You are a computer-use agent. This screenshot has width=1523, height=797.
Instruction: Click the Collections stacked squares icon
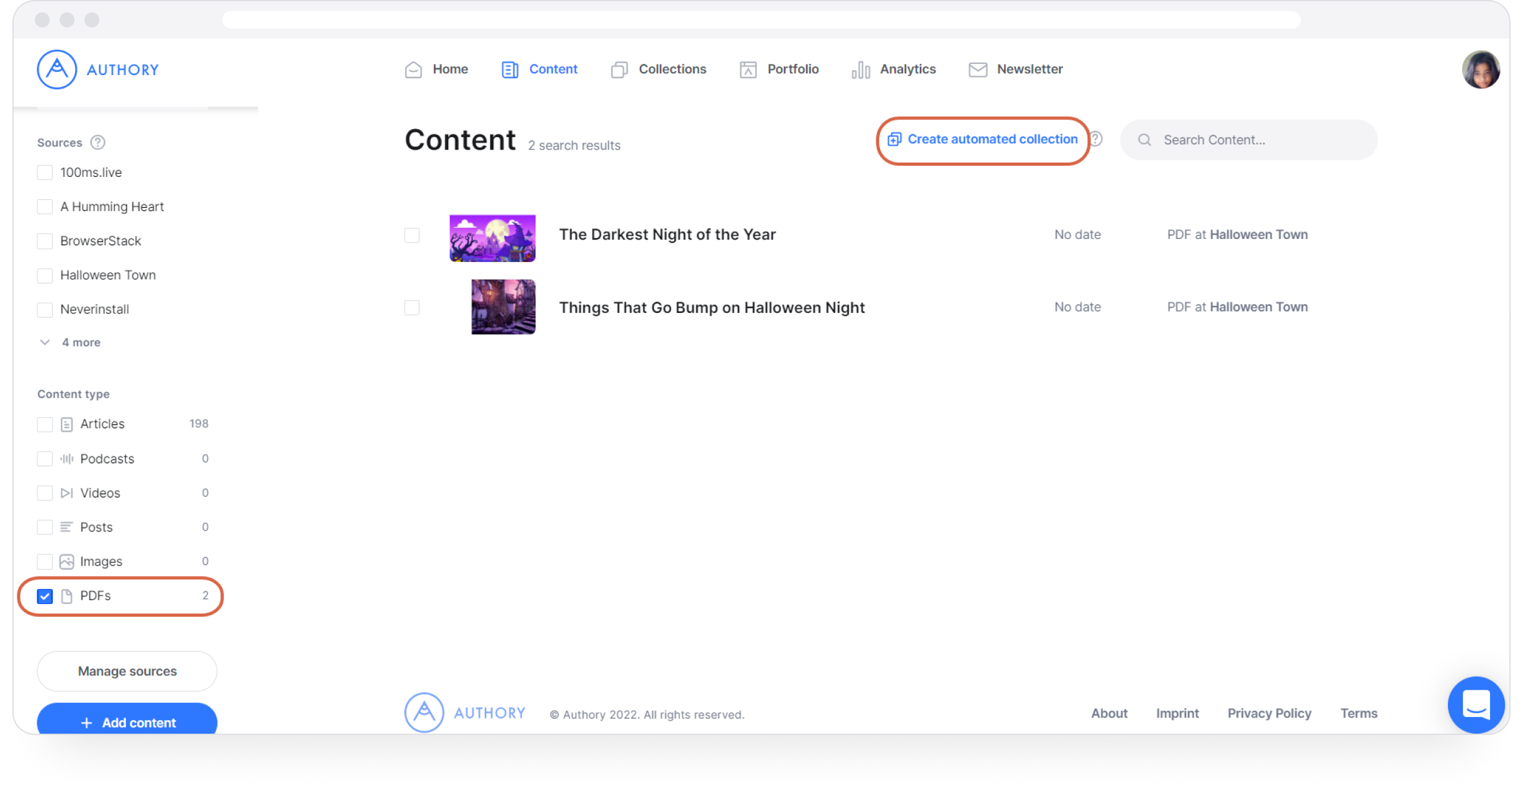coord(619,70)
